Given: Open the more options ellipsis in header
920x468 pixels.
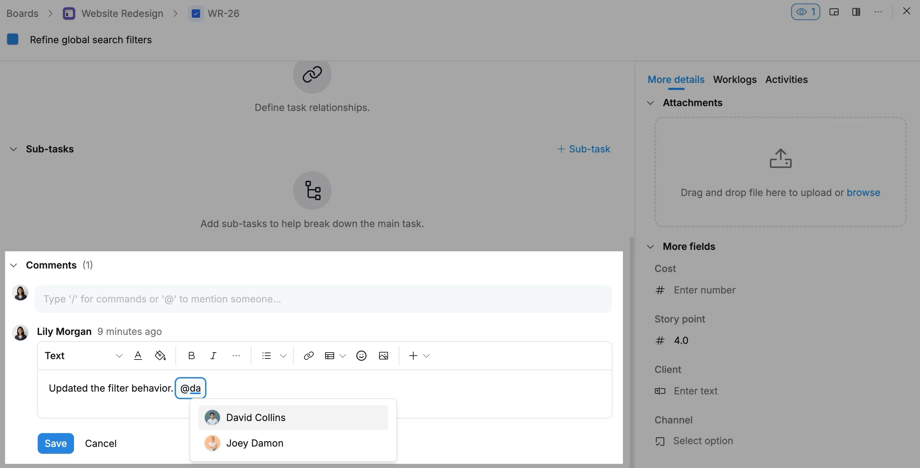Looking at the screenshot, I should [x=878, y=12].
